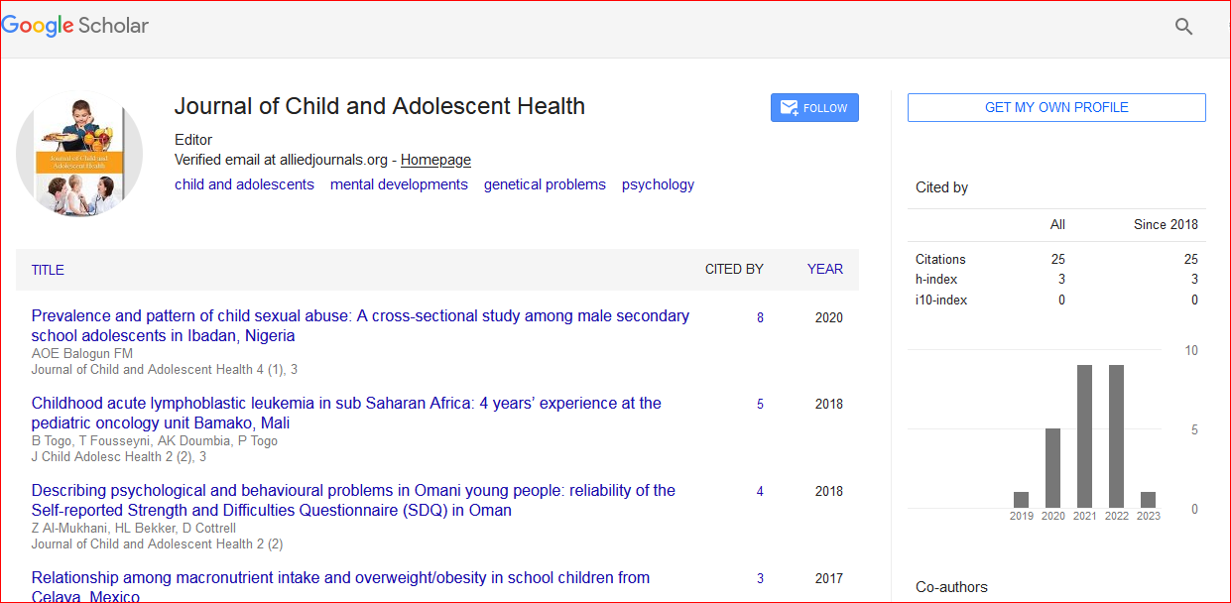The image size is (1231, 603).
Task: Click the journal profile picture
Action: click(79, 154)
